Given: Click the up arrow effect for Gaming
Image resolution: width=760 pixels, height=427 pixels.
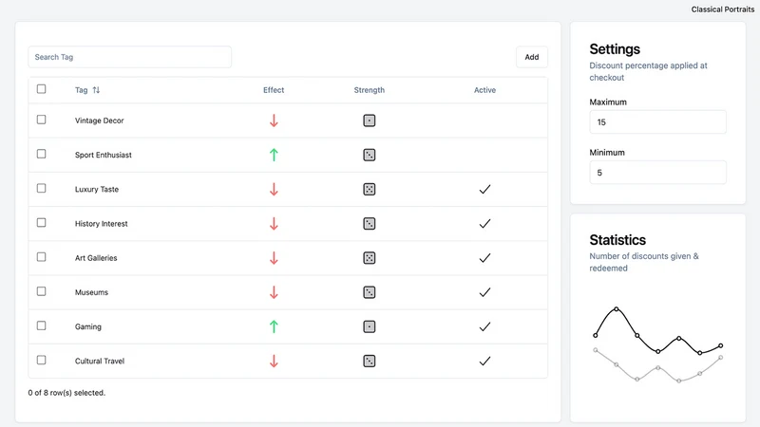Looking at the screenshot, I should point(274,326).
